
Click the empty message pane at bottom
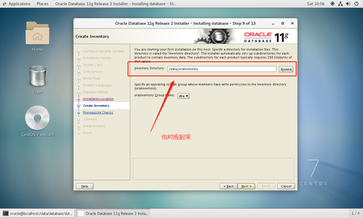[214, 169]
